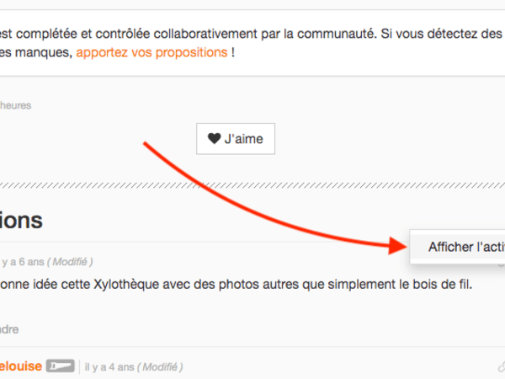The image size is (505, 379).
Task: Click the large section heading ending in "ions"
Action: pyautogui.click(x=22, y=221)
